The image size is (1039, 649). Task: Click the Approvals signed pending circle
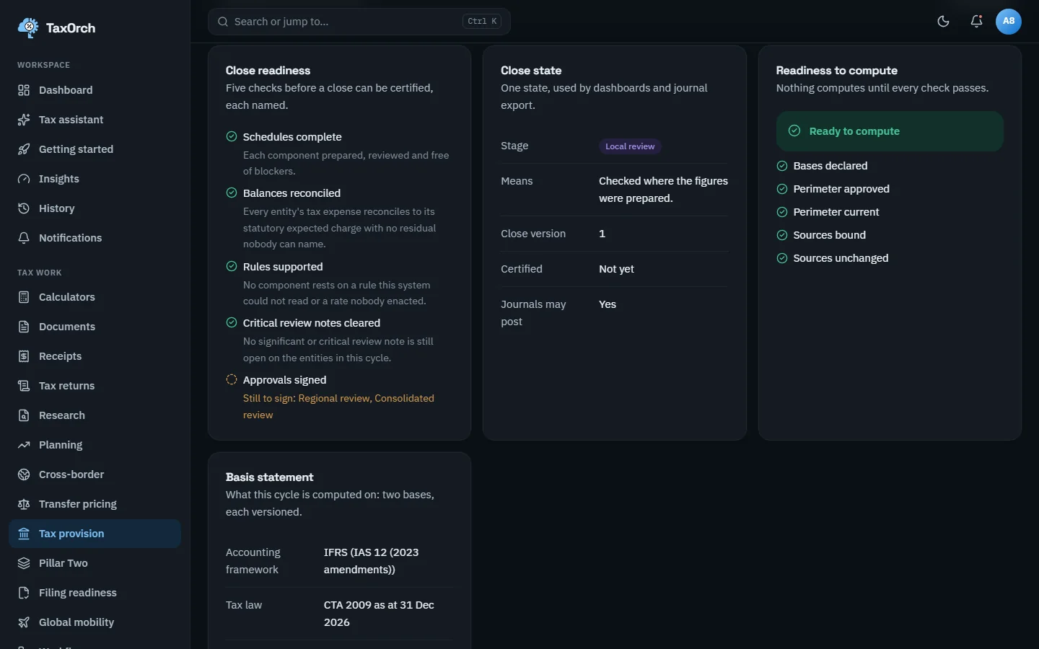pos(232,379)
